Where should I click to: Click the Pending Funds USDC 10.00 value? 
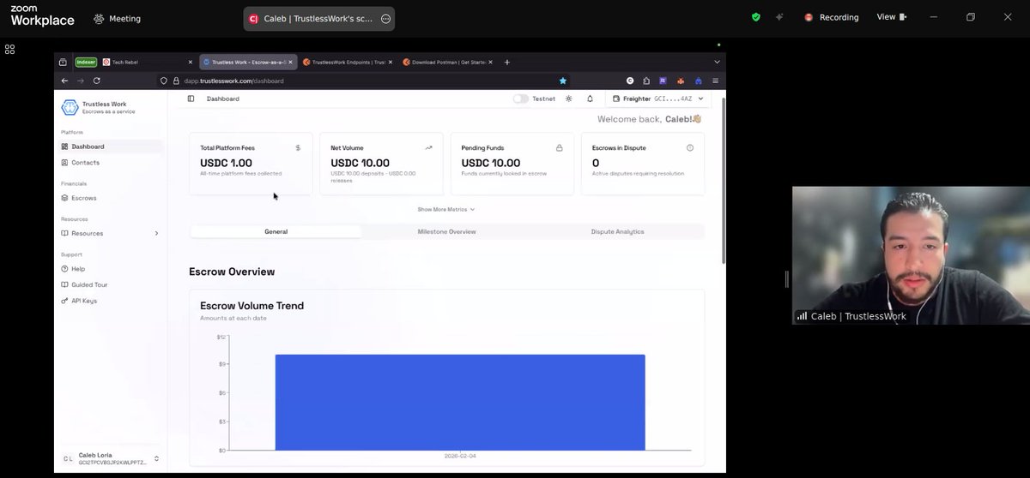click(x=490, y=163)
